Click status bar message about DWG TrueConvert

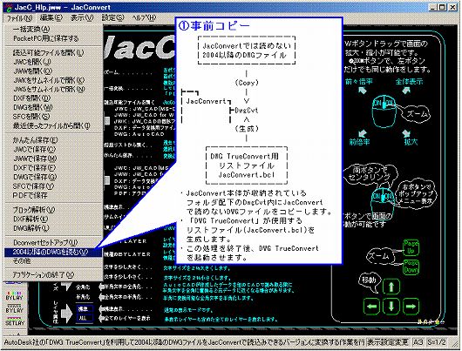(x=184, y=342)
